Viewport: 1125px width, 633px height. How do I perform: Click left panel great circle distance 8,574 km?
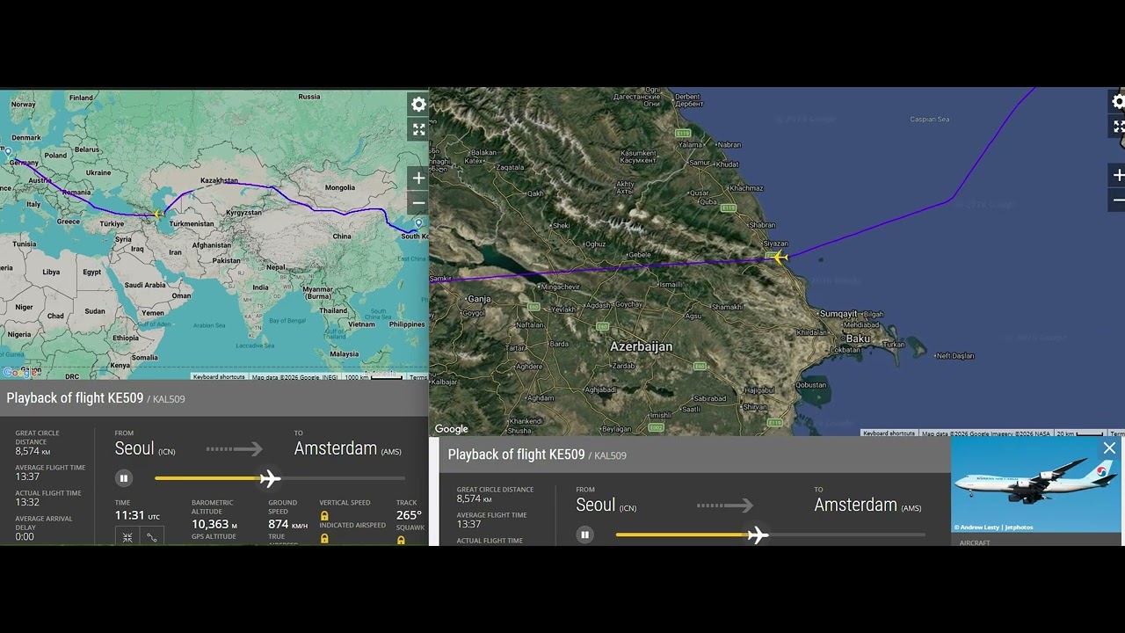click(32, 451)
